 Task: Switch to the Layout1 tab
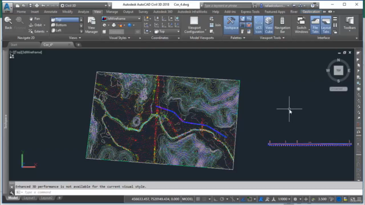pyautogui.click(x=29, y=198)
